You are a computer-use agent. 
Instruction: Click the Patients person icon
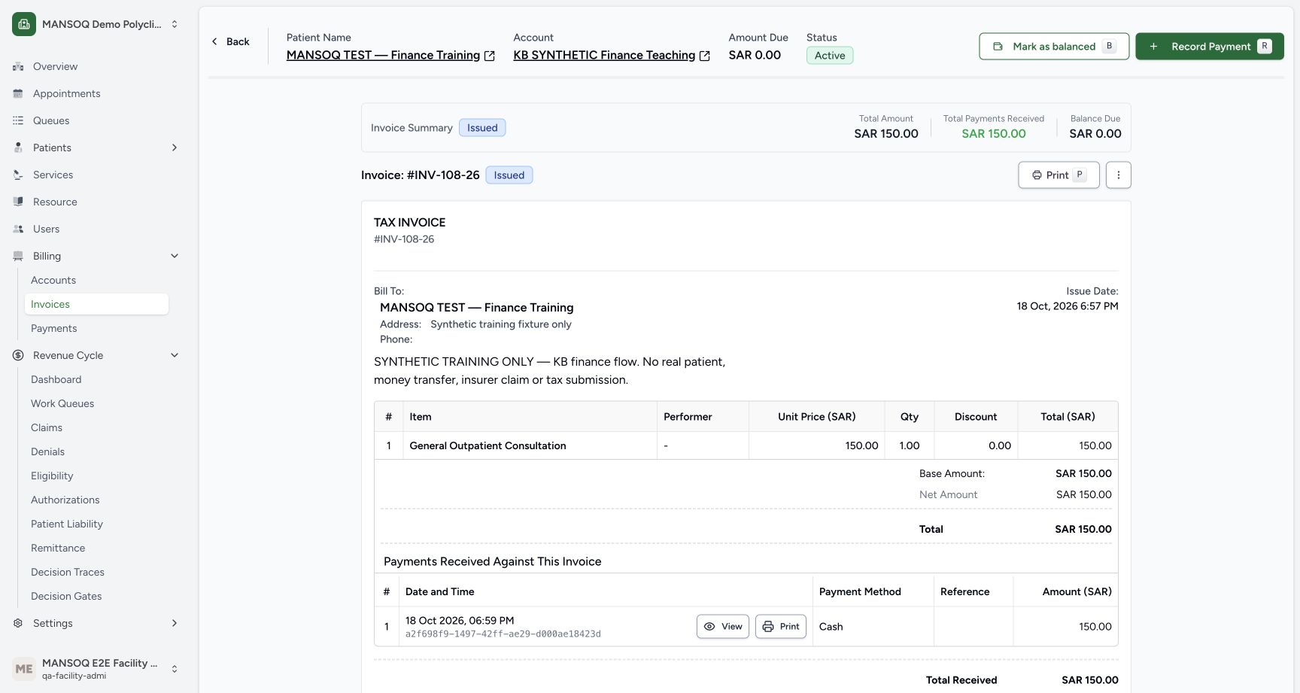(x=18, y=147)
